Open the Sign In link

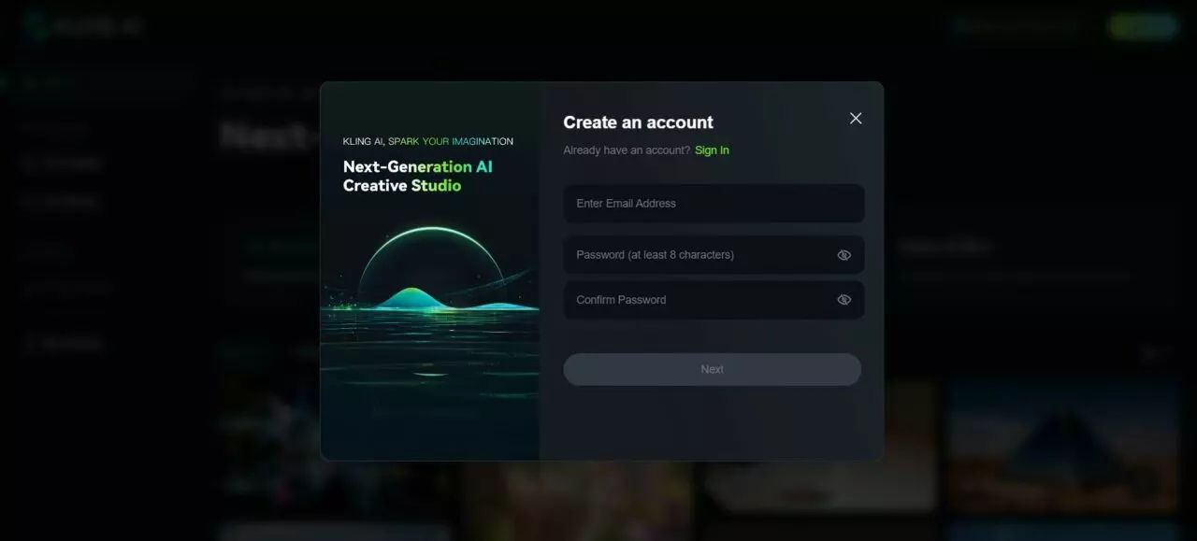point(712,149)
